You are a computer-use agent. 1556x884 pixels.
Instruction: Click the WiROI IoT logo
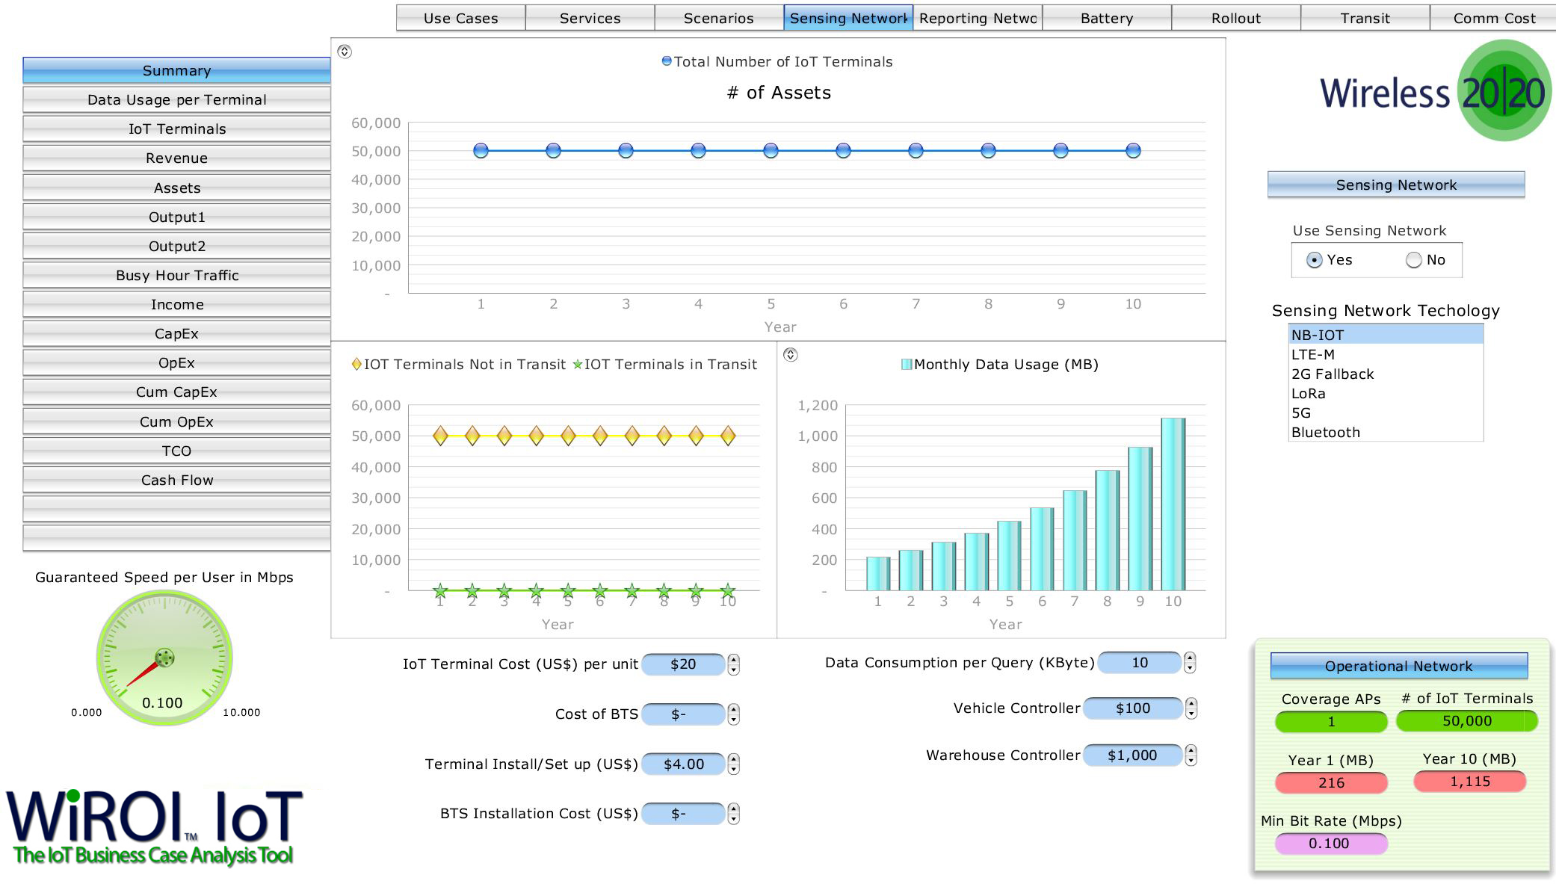point(155,827)
